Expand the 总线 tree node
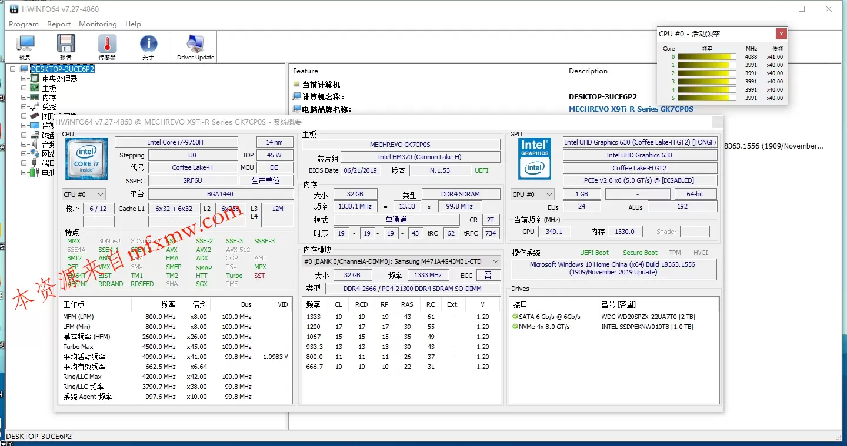Viewport: 847px width, 446px height. (24, 107)
